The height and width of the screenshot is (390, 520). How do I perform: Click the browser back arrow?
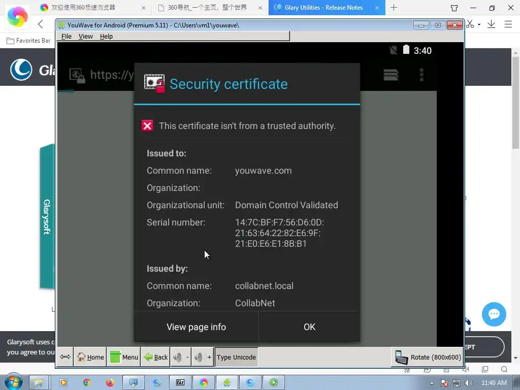point(41,24)
